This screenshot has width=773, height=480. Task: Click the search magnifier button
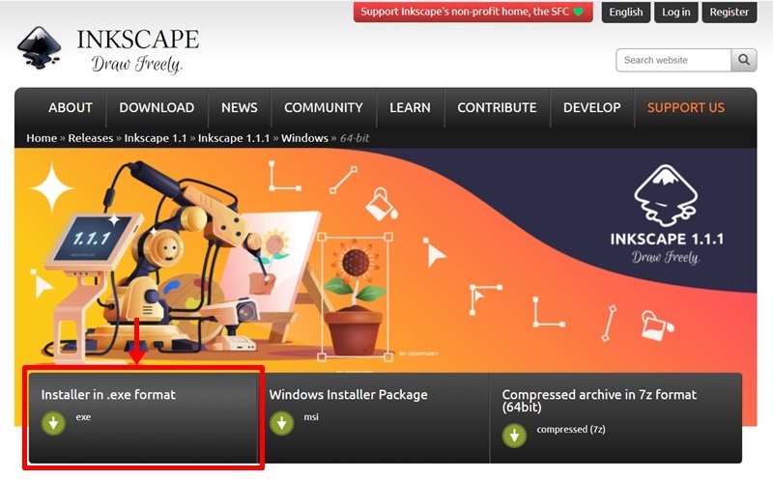tap(744, 60)
